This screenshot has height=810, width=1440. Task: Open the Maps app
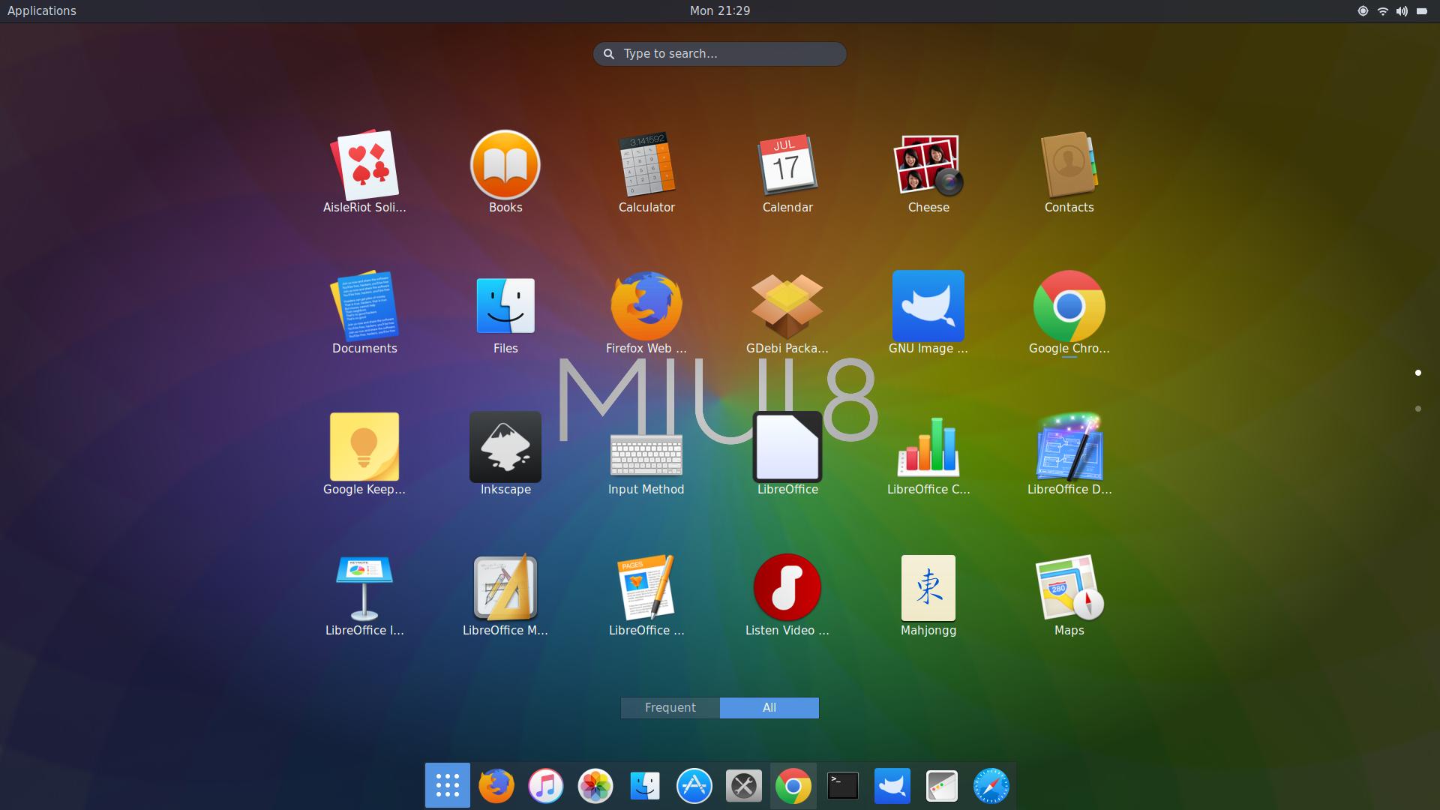1069,589
